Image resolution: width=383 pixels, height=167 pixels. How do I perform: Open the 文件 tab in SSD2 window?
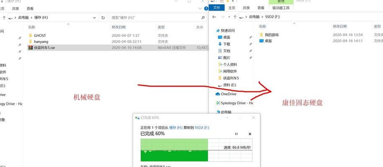pos(217,8)
